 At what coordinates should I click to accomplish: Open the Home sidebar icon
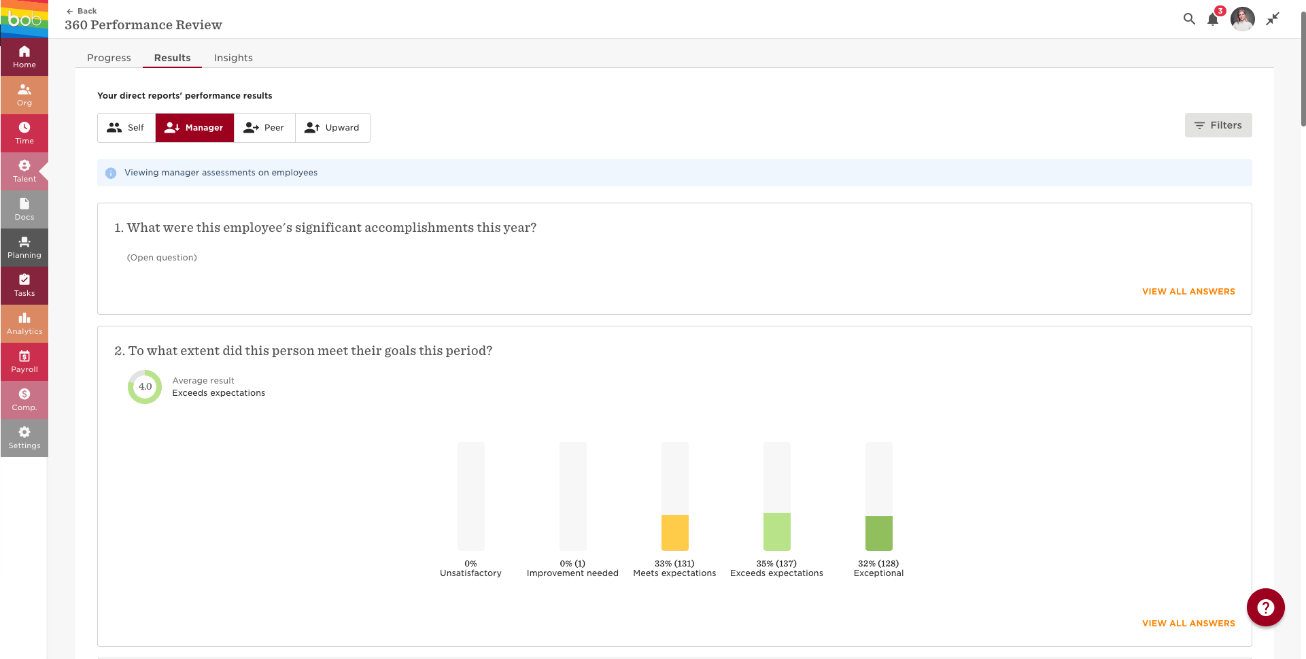[24, 56]
